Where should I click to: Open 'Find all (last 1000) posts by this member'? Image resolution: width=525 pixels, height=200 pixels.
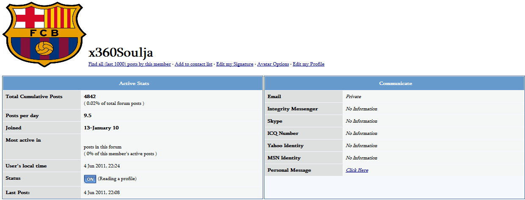pos(129,64)
